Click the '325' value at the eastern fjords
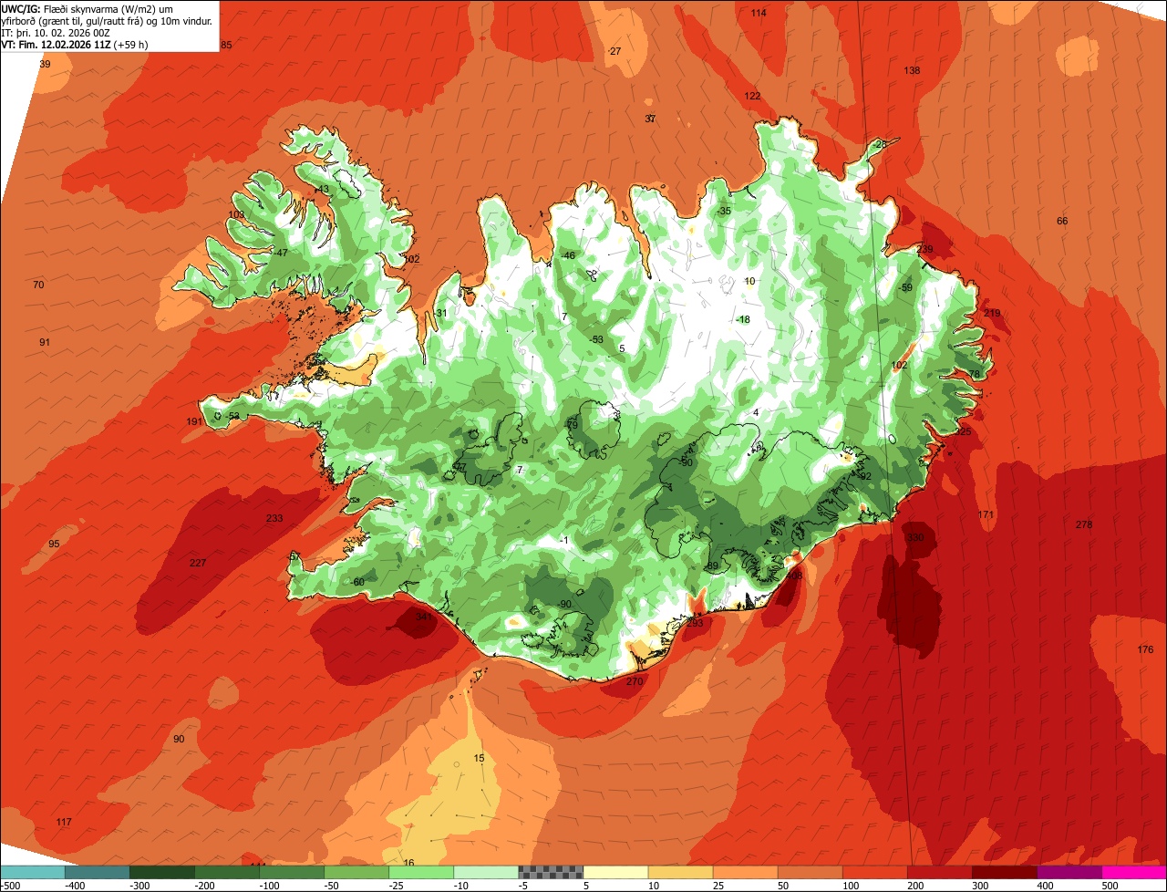The height and width of the screenshot is (892, 1167). coord(963,431)
